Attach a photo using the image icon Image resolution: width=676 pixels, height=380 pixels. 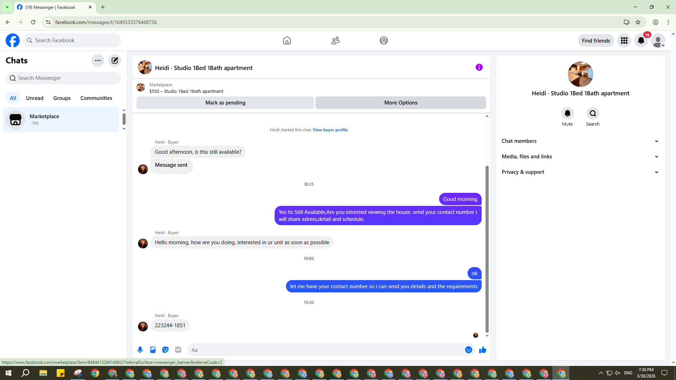pyautogui.click(x=153, y=350)
